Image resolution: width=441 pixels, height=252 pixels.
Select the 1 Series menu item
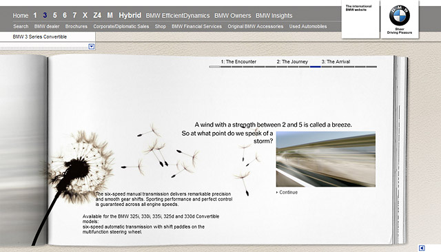[35, 15]
